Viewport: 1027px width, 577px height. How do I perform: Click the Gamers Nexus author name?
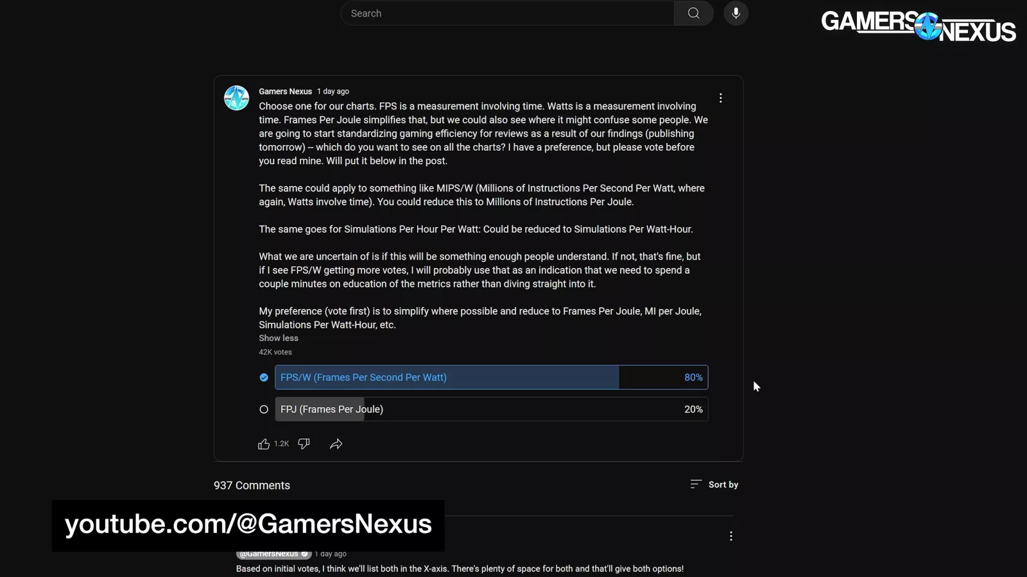click(x=285, y=92)
